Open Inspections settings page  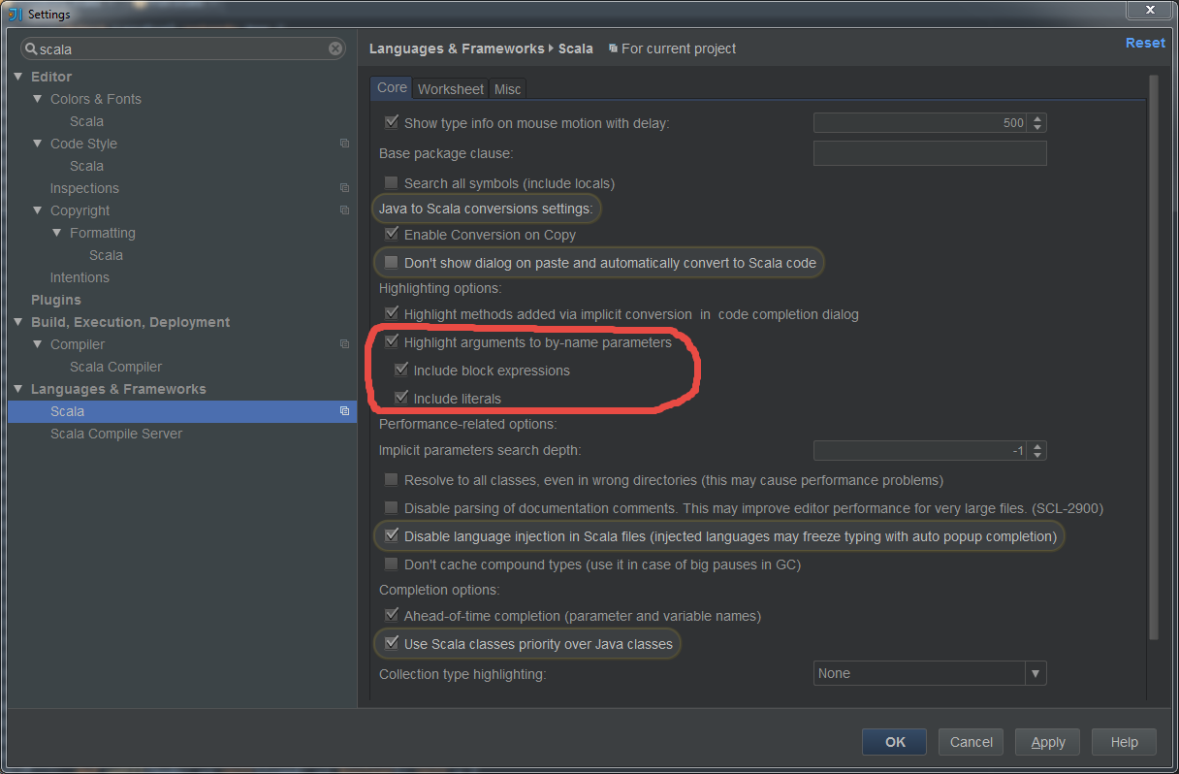84,188
